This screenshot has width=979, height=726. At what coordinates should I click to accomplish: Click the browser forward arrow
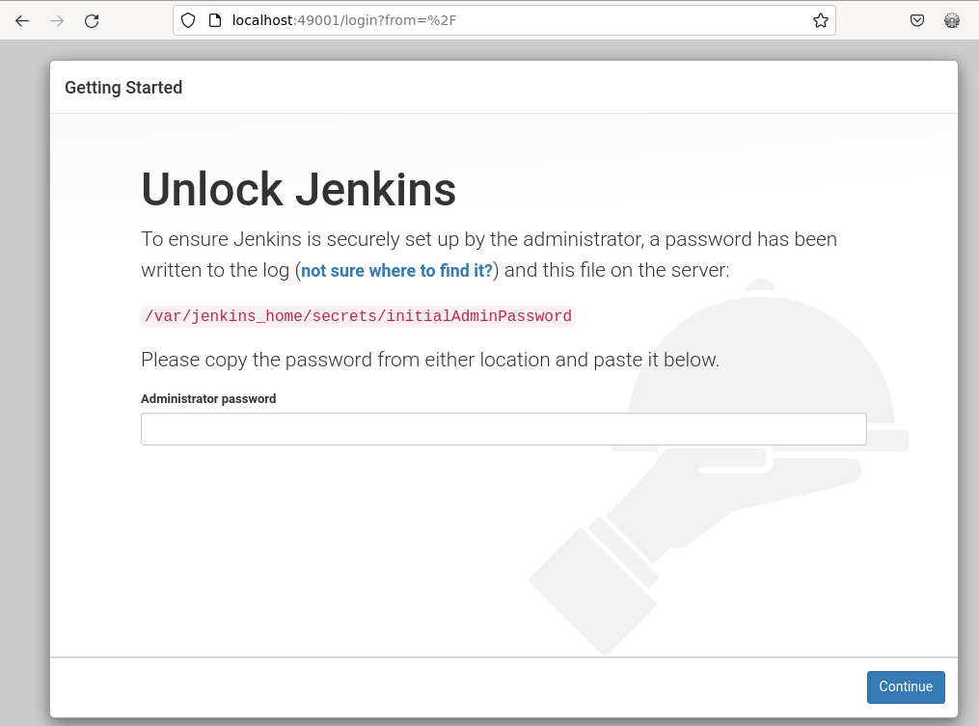[57, 20]
